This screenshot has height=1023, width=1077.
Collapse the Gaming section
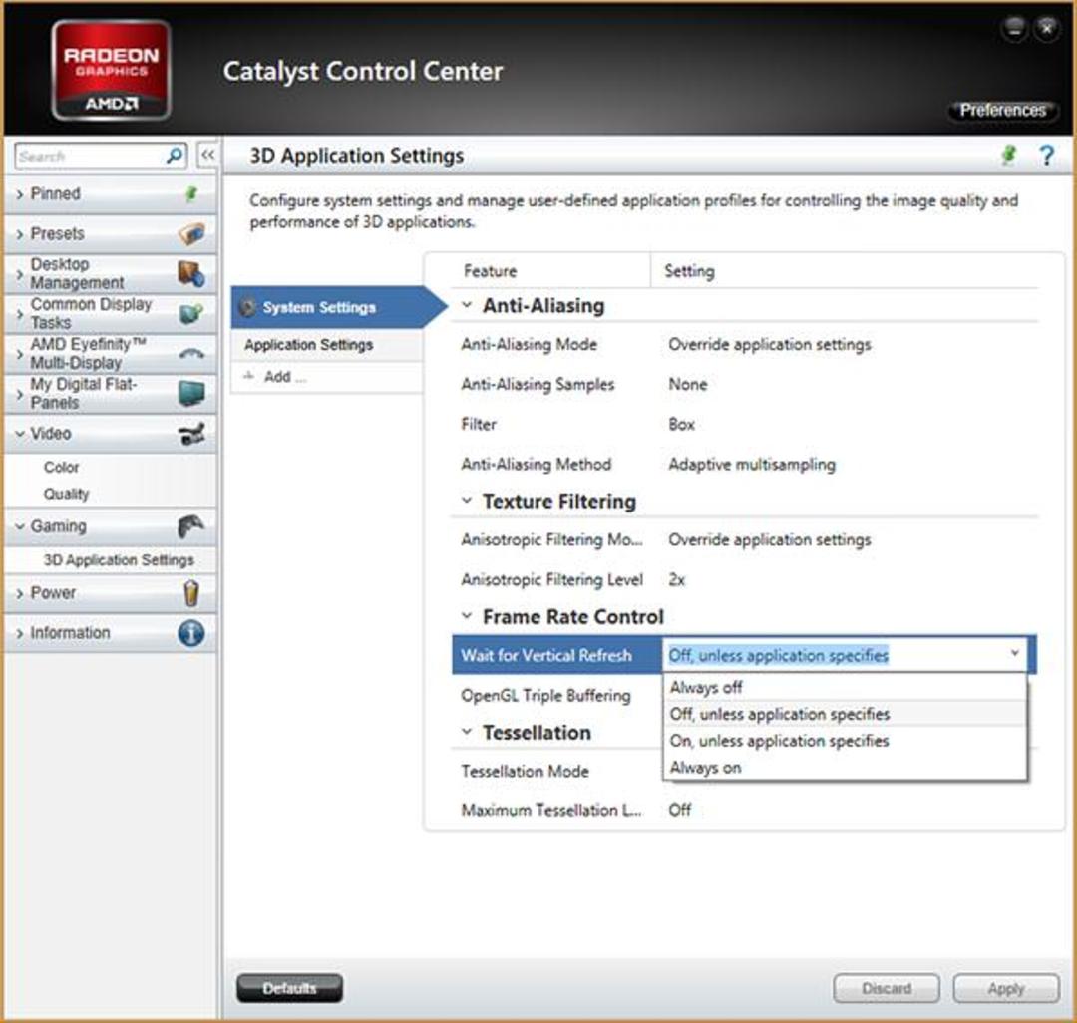click(19, 526)
